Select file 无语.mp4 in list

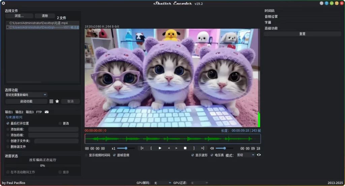[x=43, y=23]
